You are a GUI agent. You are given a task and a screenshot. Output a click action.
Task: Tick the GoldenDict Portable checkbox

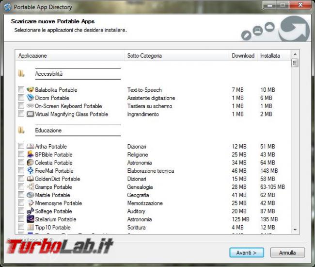[x=21, y=178]
